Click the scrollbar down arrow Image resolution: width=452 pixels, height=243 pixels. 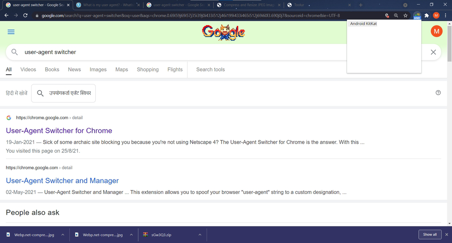click(x=450, y=223)
